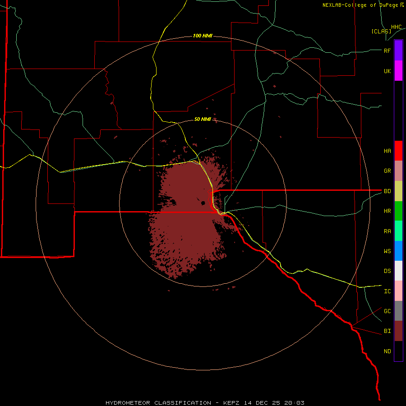The width and height of the screenshot is (406, 406).
Task: Click the BI dark red legend swatch
Action: click(x=398, y=331)
